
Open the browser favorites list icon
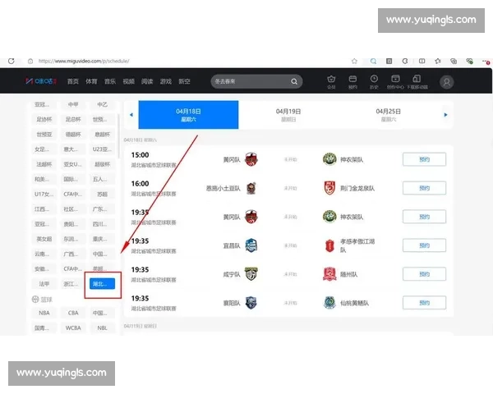[x=438, y=62]
